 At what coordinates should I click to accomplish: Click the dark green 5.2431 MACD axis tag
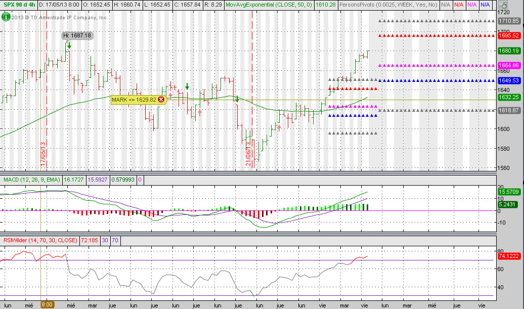pos(507,204)
